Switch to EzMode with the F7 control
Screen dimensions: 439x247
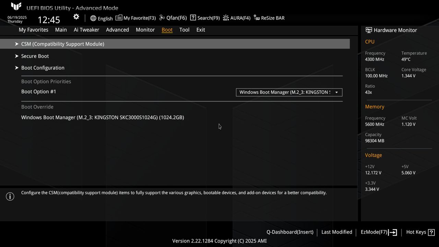pos(378,232)
